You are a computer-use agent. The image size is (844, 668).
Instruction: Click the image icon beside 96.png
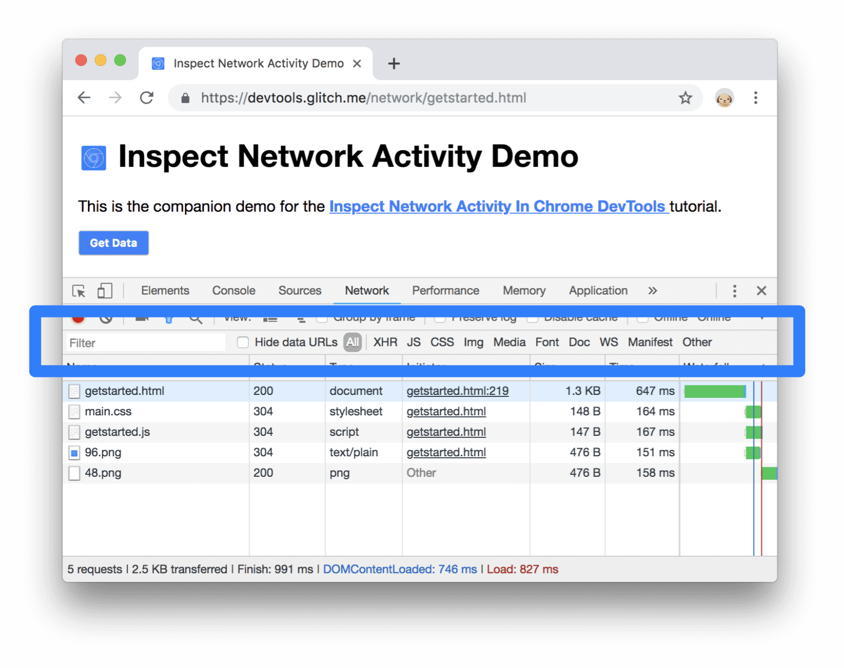coord(74,453)
